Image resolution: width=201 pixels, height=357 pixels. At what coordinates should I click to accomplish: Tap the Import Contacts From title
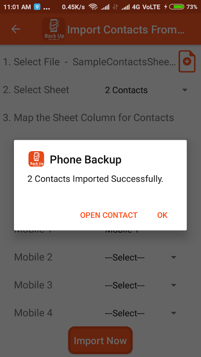126,30
